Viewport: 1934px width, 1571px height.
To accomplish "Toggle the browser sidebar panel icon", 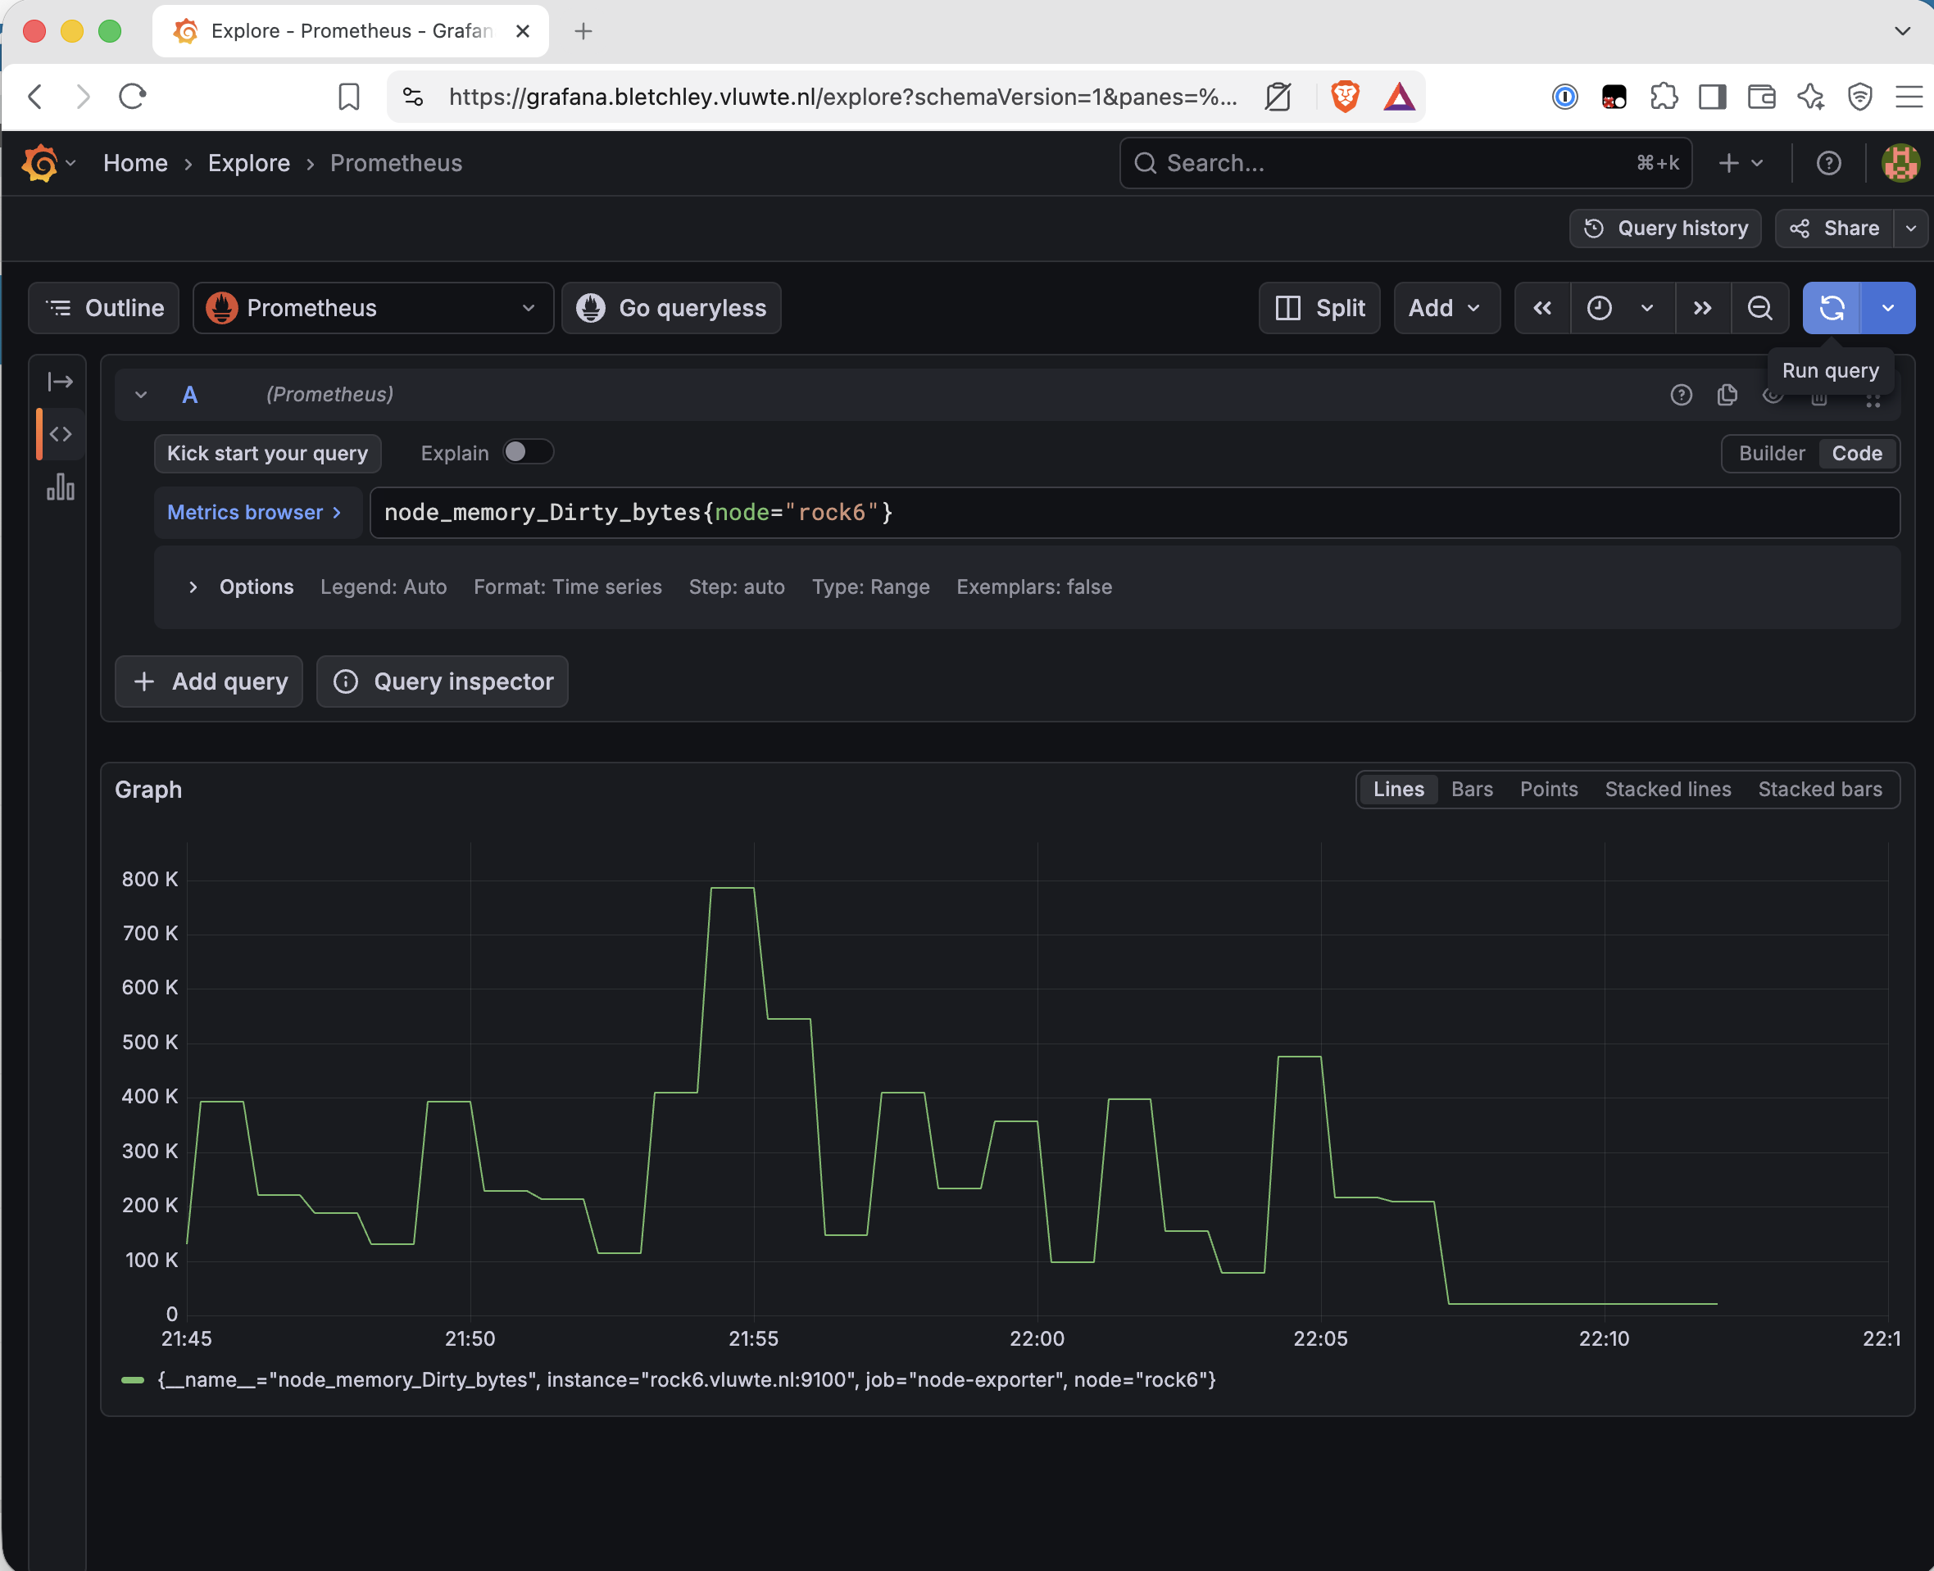I will coord(1712,96).
